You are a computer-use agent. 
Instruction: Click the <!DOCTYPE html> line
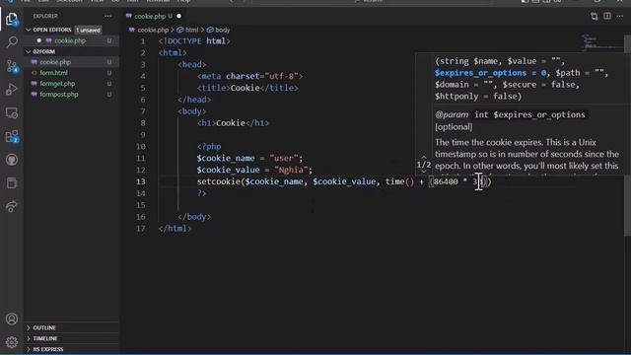[x=194, y=41]
